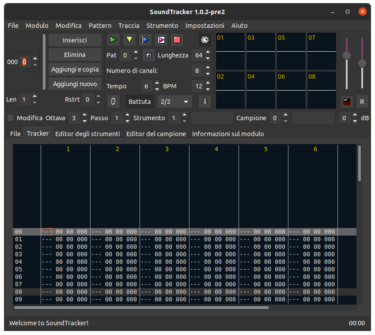Decrease the Tempo value
Screen dimensions: 375x335
pyautogui.click(x=157, y=89)
